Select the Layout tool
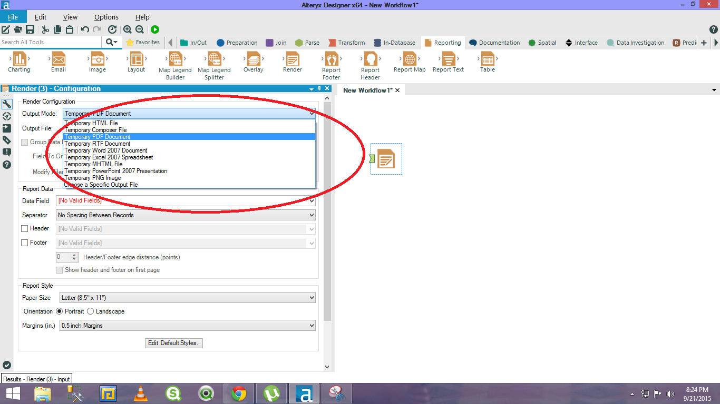This screenshot has height=404, width=720. pyautogui.click(x=136, y=63)
